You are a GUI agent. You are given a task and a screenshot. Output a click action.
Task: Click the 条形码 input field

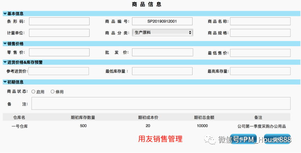click(x=59, y=21)
